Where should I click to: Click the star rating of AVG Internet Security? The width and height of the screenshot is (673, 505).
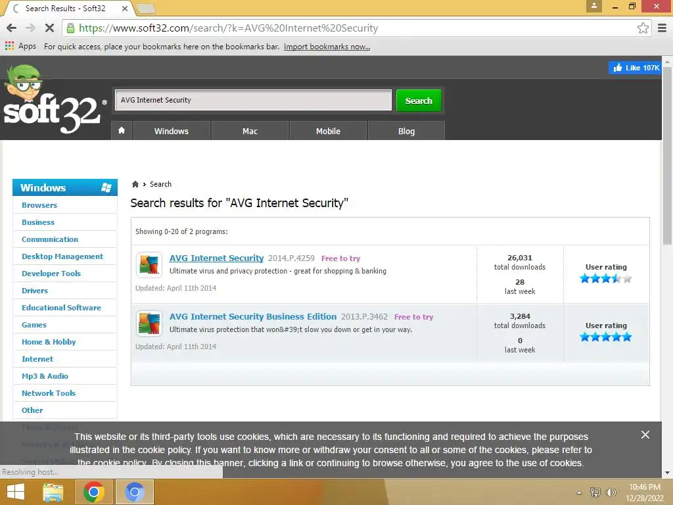(605, 279)
